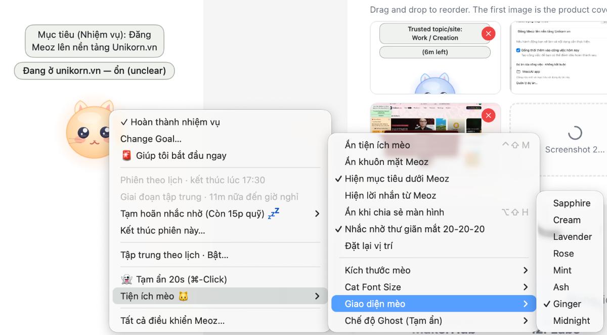Open the Đăng Meoz lên nền tảng thumbnail
Image resolution: width=607 pixels, height=335 pixels.
[558, 58]
